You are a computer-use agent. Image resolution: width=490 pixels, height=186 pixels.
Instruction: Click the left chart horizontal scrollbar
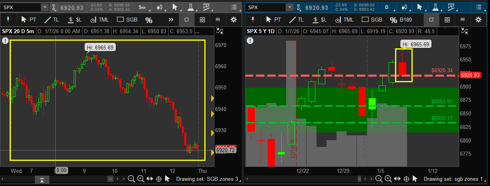pos(80,179)
